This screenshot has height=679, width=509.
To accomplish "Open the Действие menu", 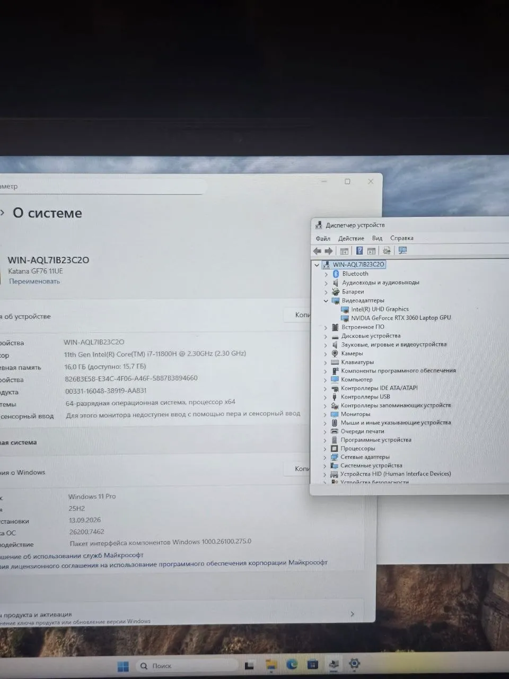I will 351,239.
